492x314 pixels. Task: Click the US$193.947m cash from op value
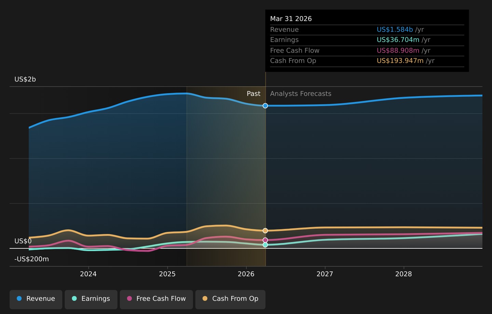point(400,61)
